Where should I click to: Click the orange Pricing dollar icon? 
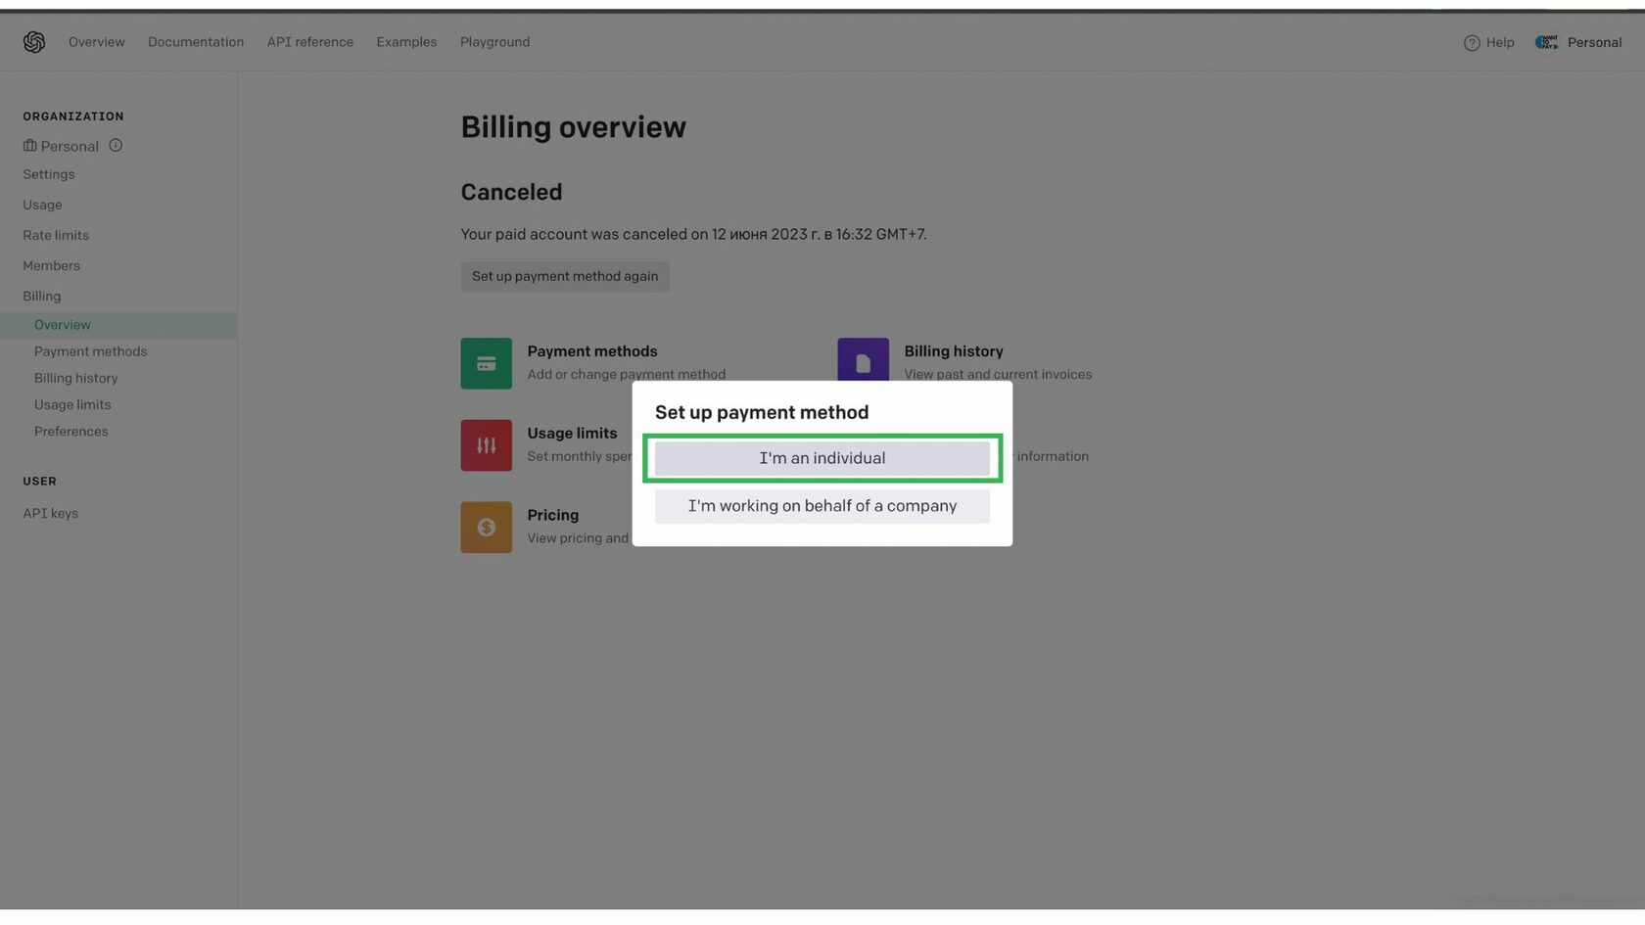point(486,528)
